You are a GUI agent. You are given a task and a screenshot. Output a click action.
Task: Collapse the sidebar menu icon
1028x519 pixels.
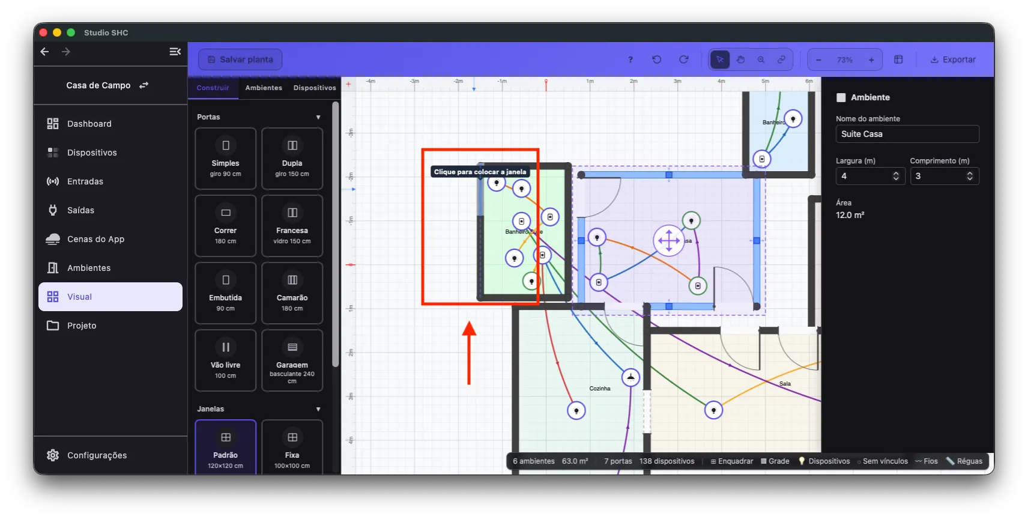(175, 52)
